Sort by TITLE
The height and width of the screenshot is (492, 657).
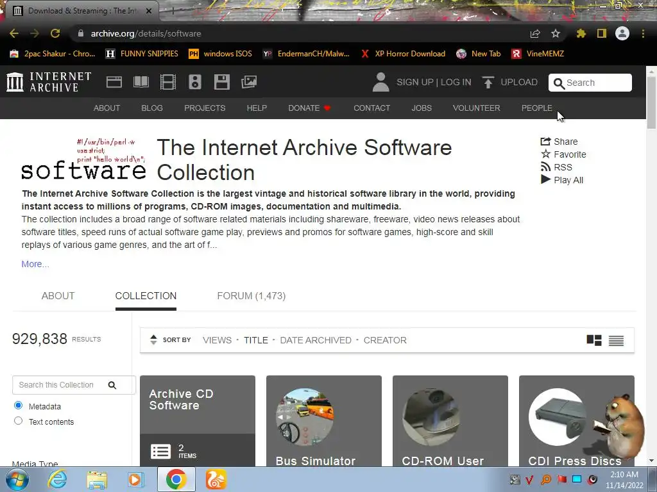tap(256, 340)
